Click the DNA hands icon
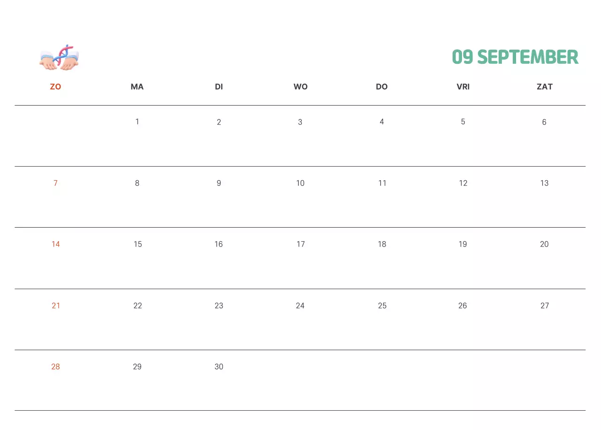601x430 pixels. [59, 58]
